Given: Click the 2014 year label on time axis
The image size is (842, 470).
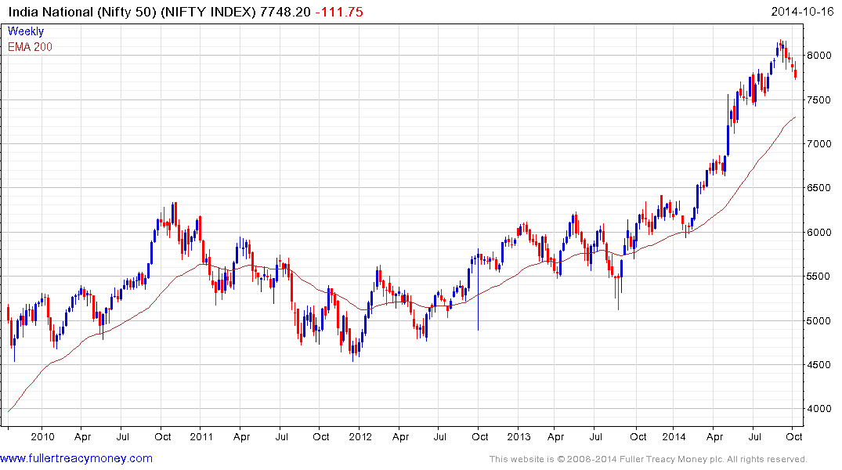Looking at the screenshot, I should tap(674, 436).
